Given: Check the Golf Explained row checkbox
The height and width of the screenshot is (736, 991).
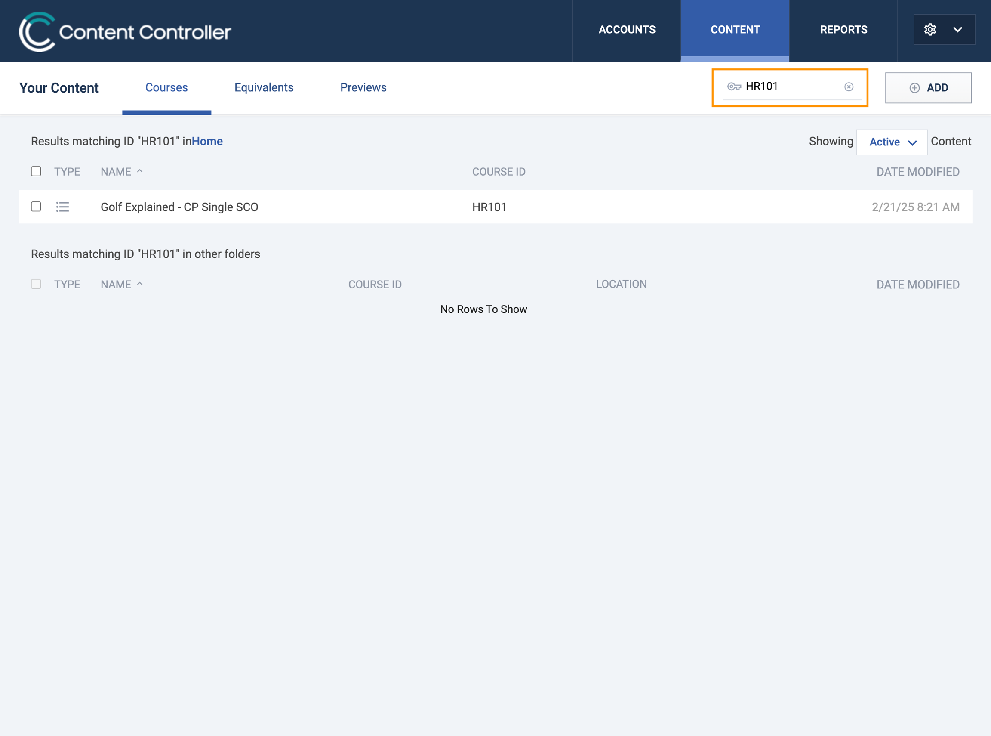Looking at the screenshot, I should tap(36, 206).
